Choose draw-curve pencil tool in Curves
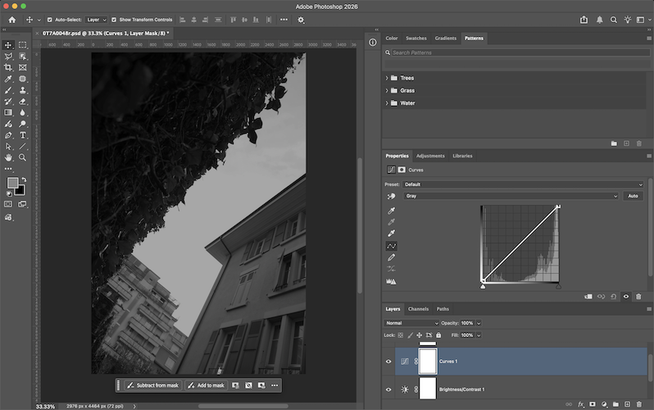The height and width of the screenshot is (410, 654). point(391,257)
